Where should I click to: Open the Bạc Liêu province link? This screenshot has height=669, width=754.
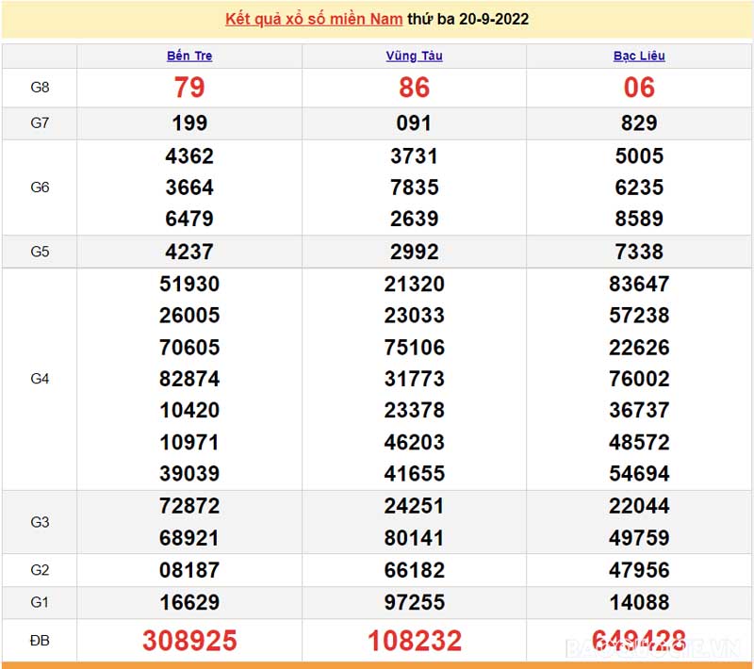639,56
